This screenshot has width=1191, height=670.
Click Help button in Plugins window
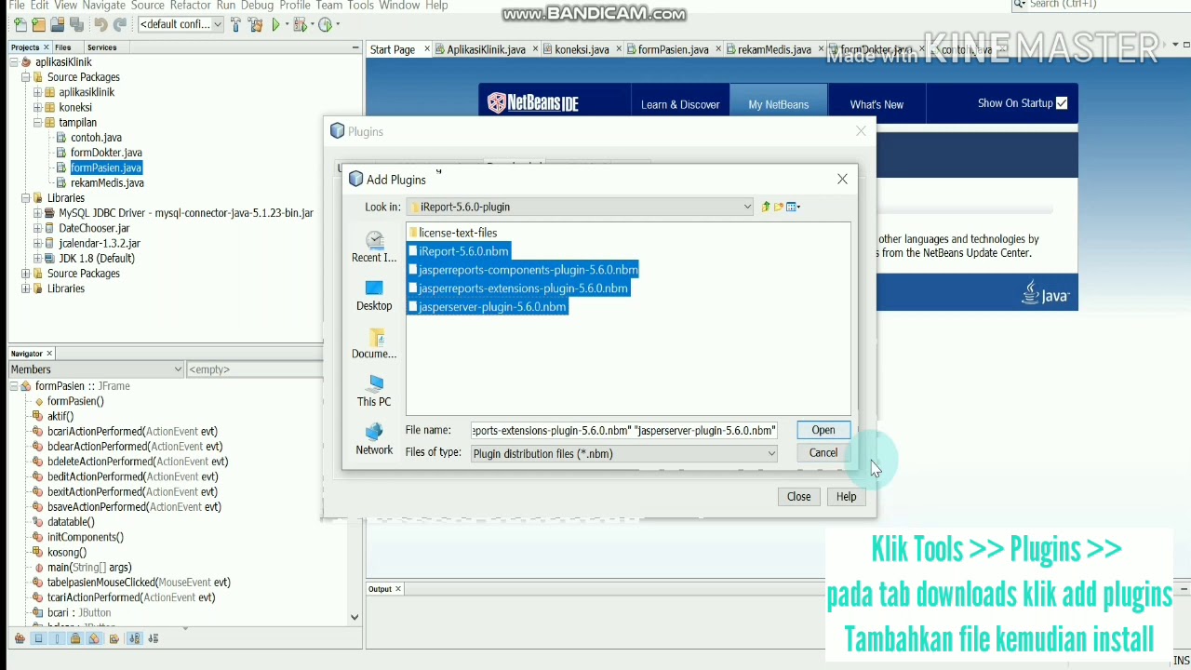point(846,496)
